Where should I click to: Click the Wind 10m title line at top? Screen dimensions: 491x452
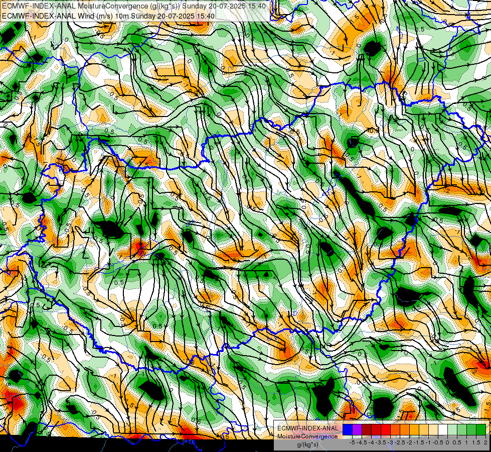(108, 16)
